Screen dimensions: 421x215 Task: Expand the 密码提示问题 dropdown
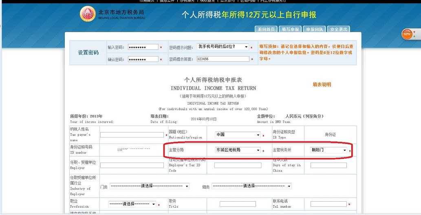pyautogui.click(x=223, y=47)
